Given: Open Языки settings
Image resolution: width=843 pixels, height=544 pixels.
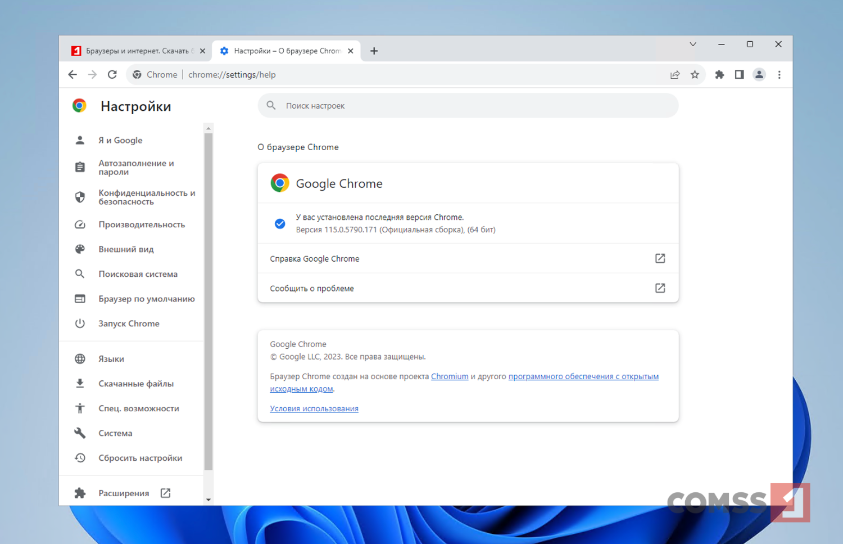Looking at the screenshot, I should point(132,358).
